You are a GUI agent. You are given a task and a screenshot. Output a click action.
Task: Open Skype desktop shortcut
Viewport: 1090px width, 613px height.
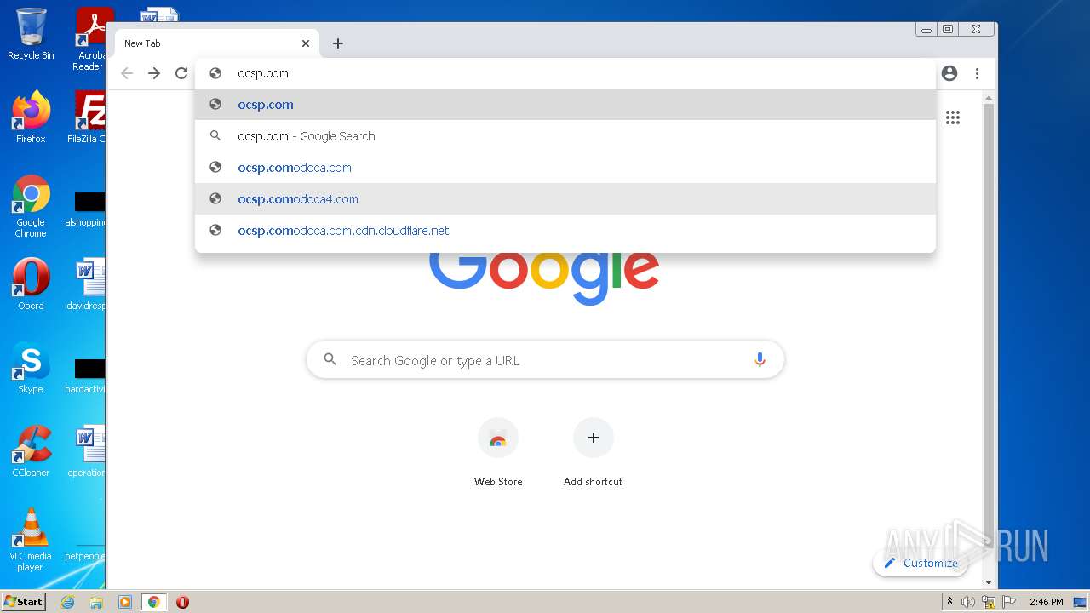click(31, 368)
